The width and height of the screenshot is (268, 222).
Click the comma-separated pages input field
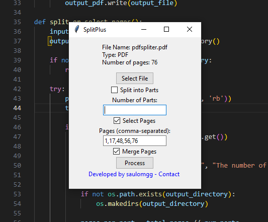point(135,140)
